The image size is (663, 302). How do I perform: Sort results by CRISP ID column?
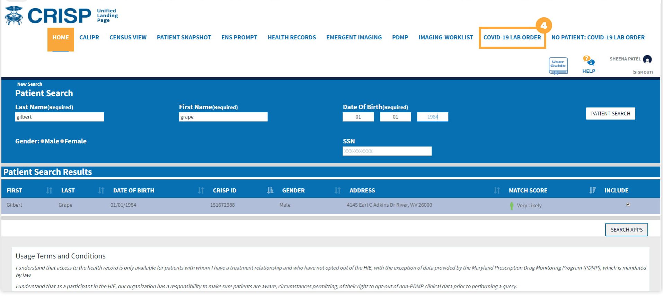(270, 190)
